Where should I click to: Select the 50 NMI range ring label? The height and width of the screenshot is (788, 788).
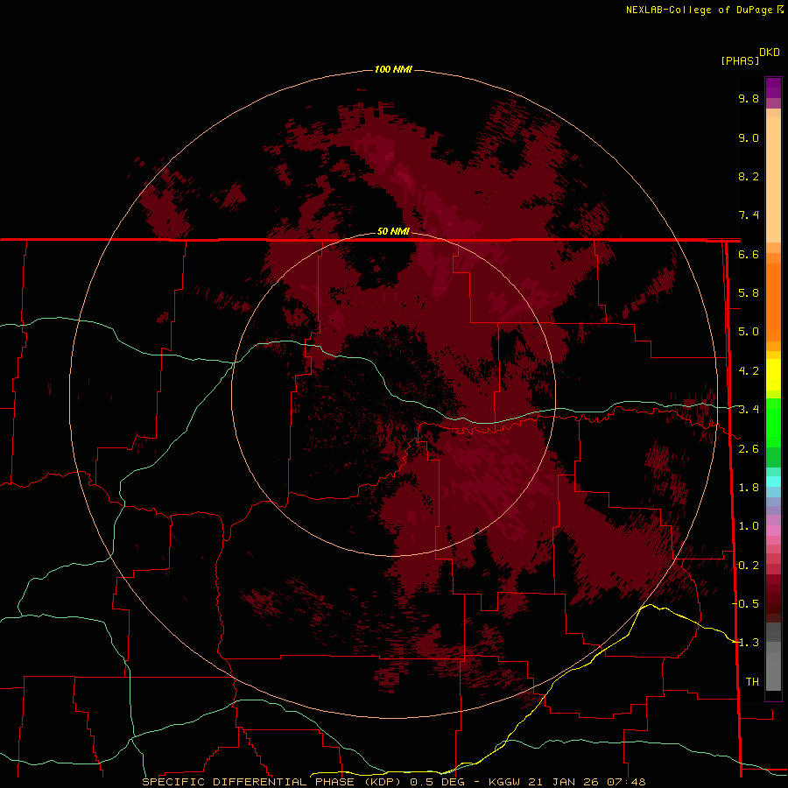click(393, 231)
